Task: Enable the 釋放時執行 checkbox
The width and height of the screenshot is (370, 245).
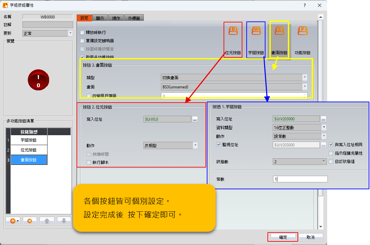Action: tap(82, 33)
